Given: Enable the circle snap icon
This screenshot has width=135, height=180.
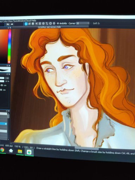Looking at the screenshot, I should pyautogui.click(x=43, y=24).
